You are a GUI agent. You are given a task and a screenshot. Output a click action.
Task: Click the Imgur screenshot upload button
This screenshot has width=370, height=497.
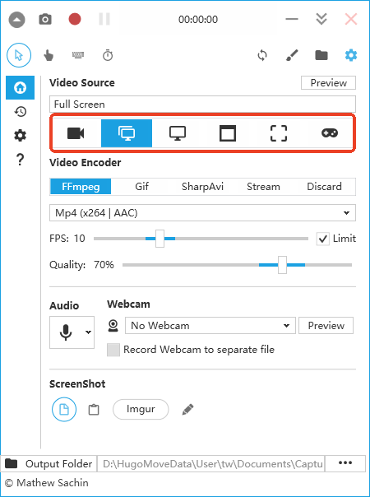pos(141,409)
